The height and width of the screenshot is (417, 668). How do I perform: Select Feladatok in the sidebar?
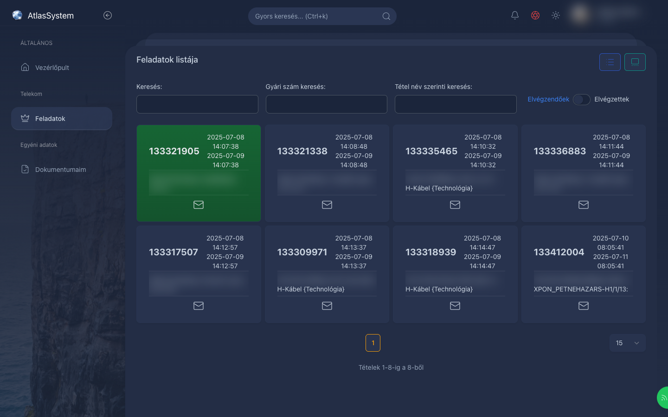point(62,119)
